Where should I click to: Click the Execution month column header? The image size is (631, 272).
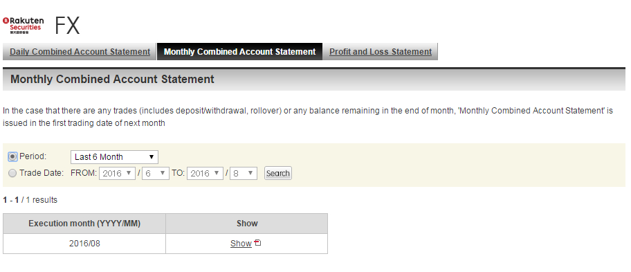tap(84, 224)
